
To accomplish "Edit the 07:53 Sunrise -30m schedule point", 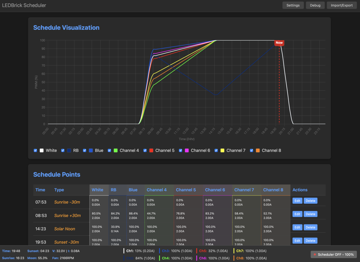I will click(x=297, y=201).
